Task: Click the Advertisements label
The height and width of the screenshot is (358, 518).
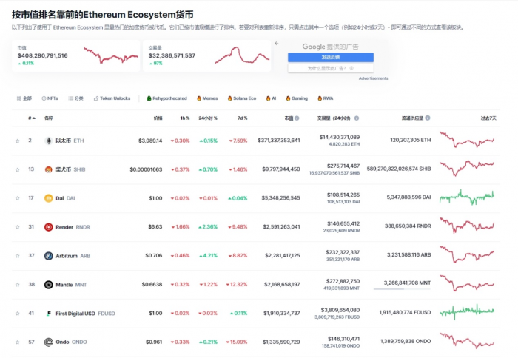Action: tap(373, 78)
